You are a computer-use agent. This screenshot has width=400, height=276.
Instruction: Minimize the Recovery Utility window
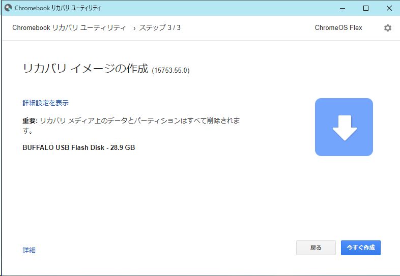(x=342, y=8)
